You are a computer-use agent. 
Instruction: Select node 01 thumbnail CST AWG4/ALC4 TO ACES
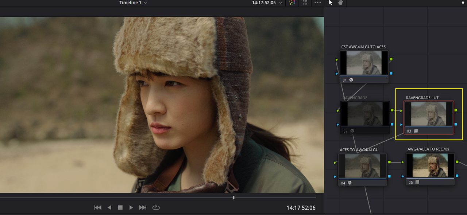tap(364, 63)
